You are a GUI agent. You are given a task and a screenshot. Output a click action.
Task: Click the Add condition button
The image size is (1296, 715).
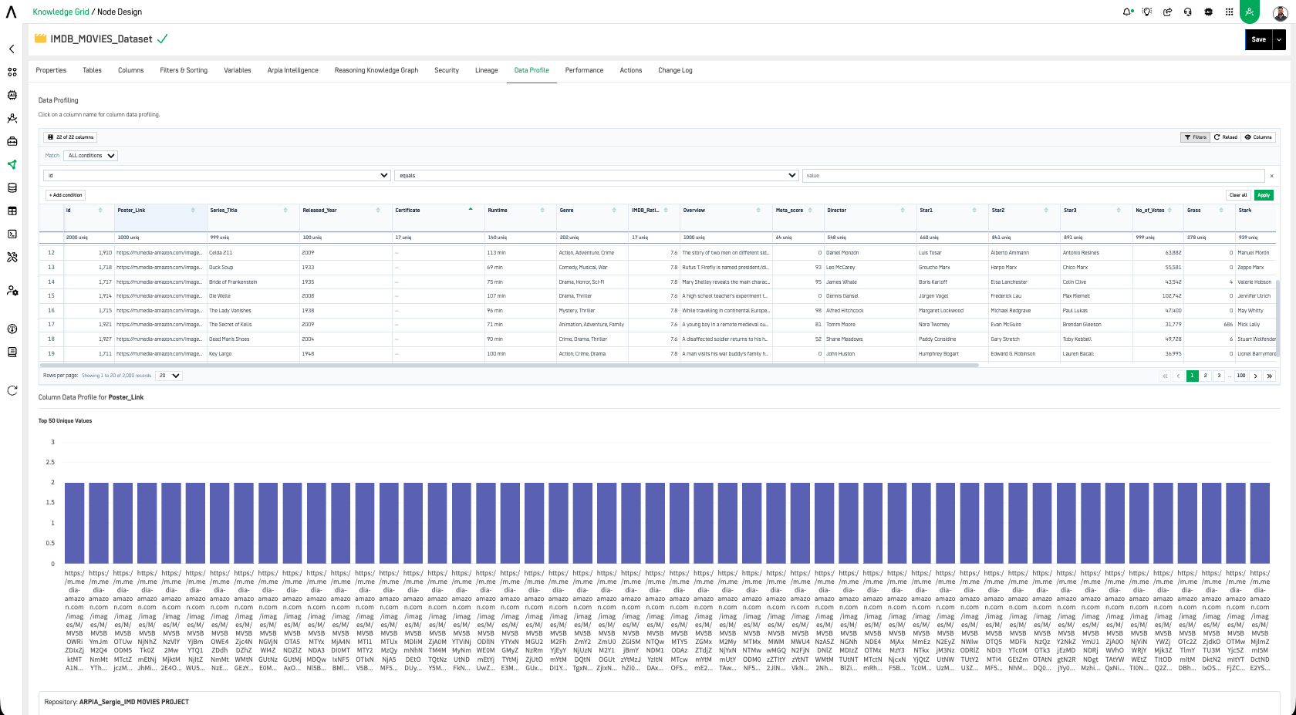pyautogui.click(x=66, y=195)
